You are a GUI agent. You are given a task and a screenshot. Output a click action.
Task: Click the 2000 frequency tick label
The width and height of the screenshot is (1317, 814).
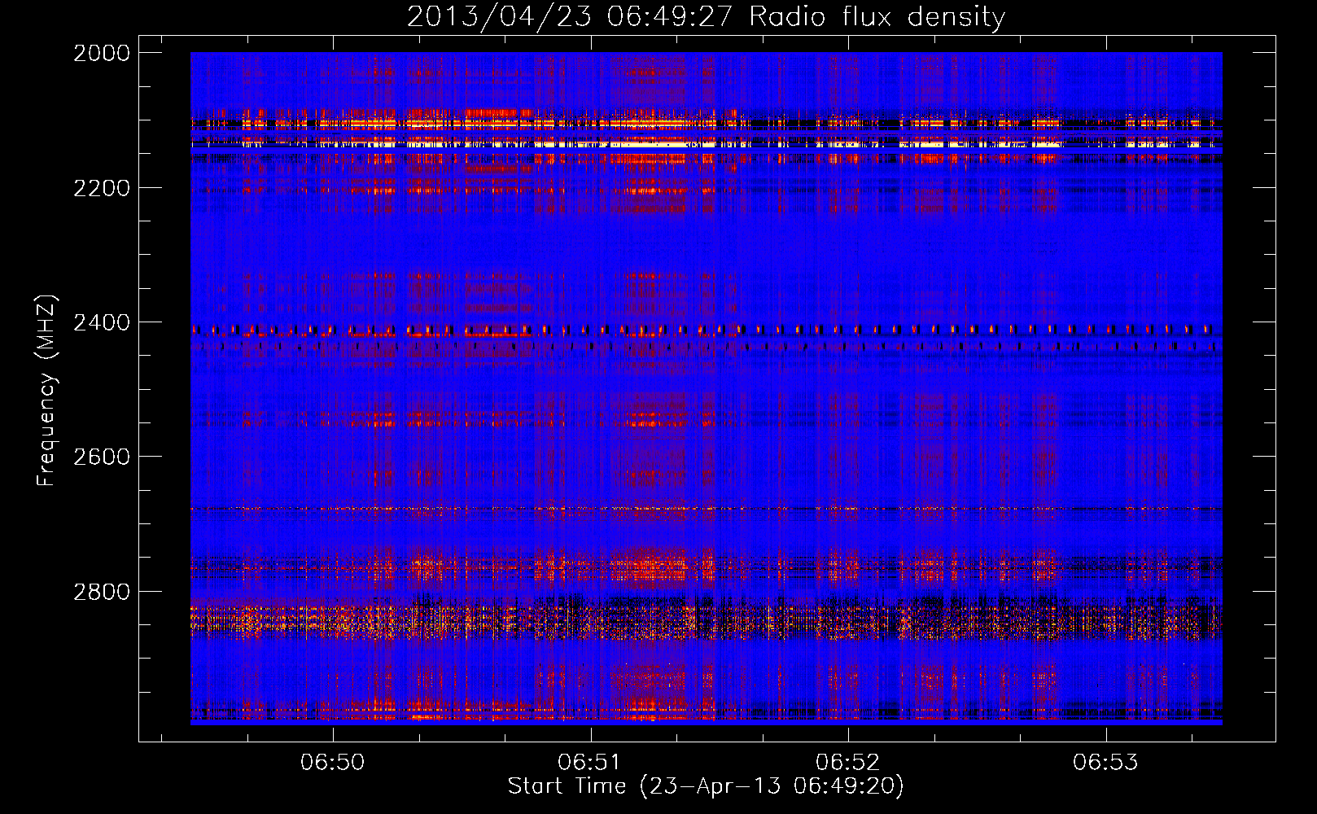(x=102, y=53)
